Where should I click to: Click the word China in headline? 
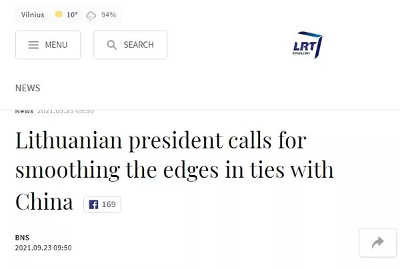(x=44, y=202)
